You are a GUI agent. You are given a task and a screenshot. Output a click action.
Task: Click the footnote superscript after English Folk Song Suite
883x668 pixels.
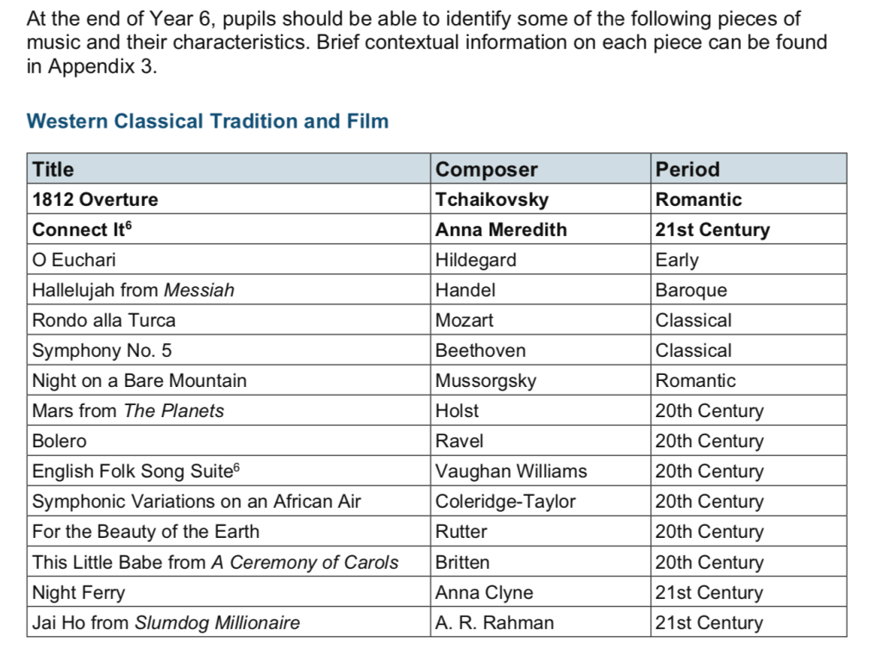click(237, 467)
